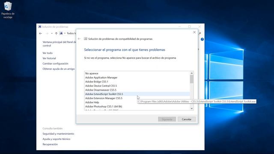Open 'Obtener ayuda de un amigo' link

(59, 69)
